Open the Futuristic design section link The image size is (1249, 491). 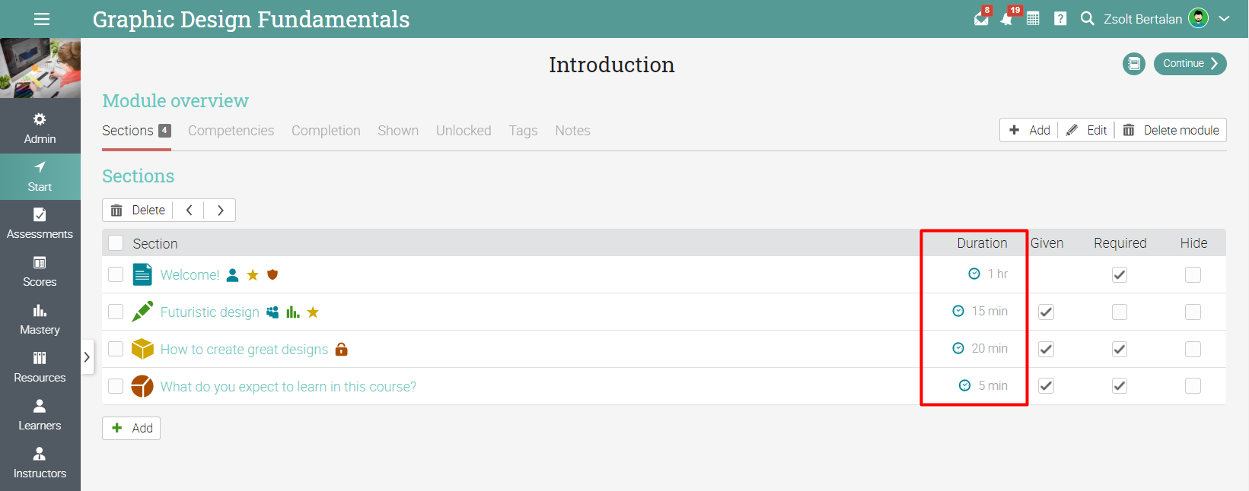point(209,312)
